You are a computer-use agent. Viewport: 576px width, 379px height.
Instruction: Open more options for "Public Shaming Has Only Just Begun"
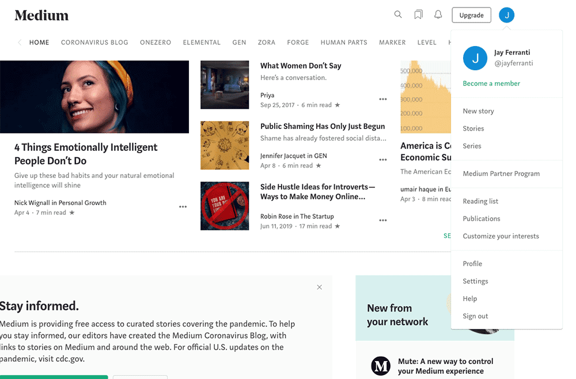[x=383, y=160]
